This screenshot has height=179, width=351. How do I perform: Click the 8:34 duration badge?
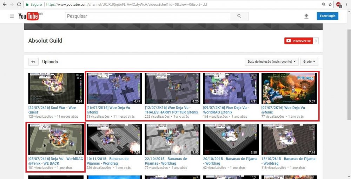(79, 101)
